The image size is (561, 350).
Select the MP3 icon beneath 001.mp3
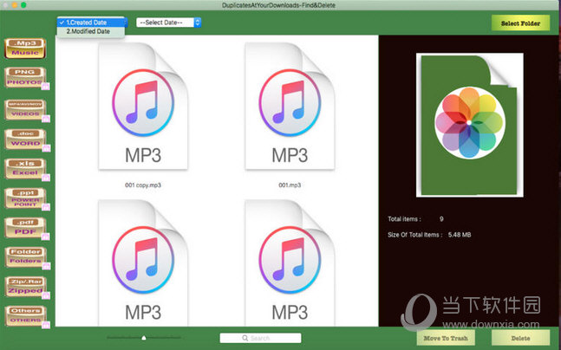[x=290, y=262]
